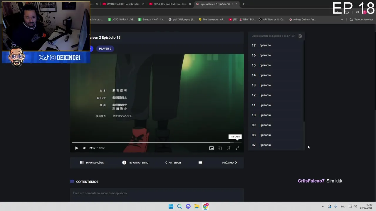Click the episode list scrollbar
Image resolution: width=376 pixels, height=211 pixels.
coord(304,81)
